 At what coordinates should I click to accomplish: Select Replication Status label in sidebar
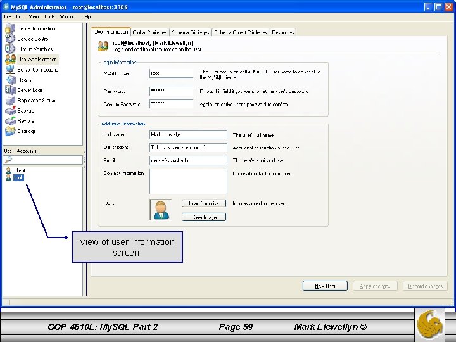click(x=36, y=100)
